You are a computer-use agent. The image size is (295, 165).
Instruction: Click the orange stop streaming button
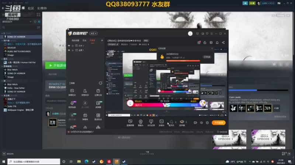click(x=218, y=123)
